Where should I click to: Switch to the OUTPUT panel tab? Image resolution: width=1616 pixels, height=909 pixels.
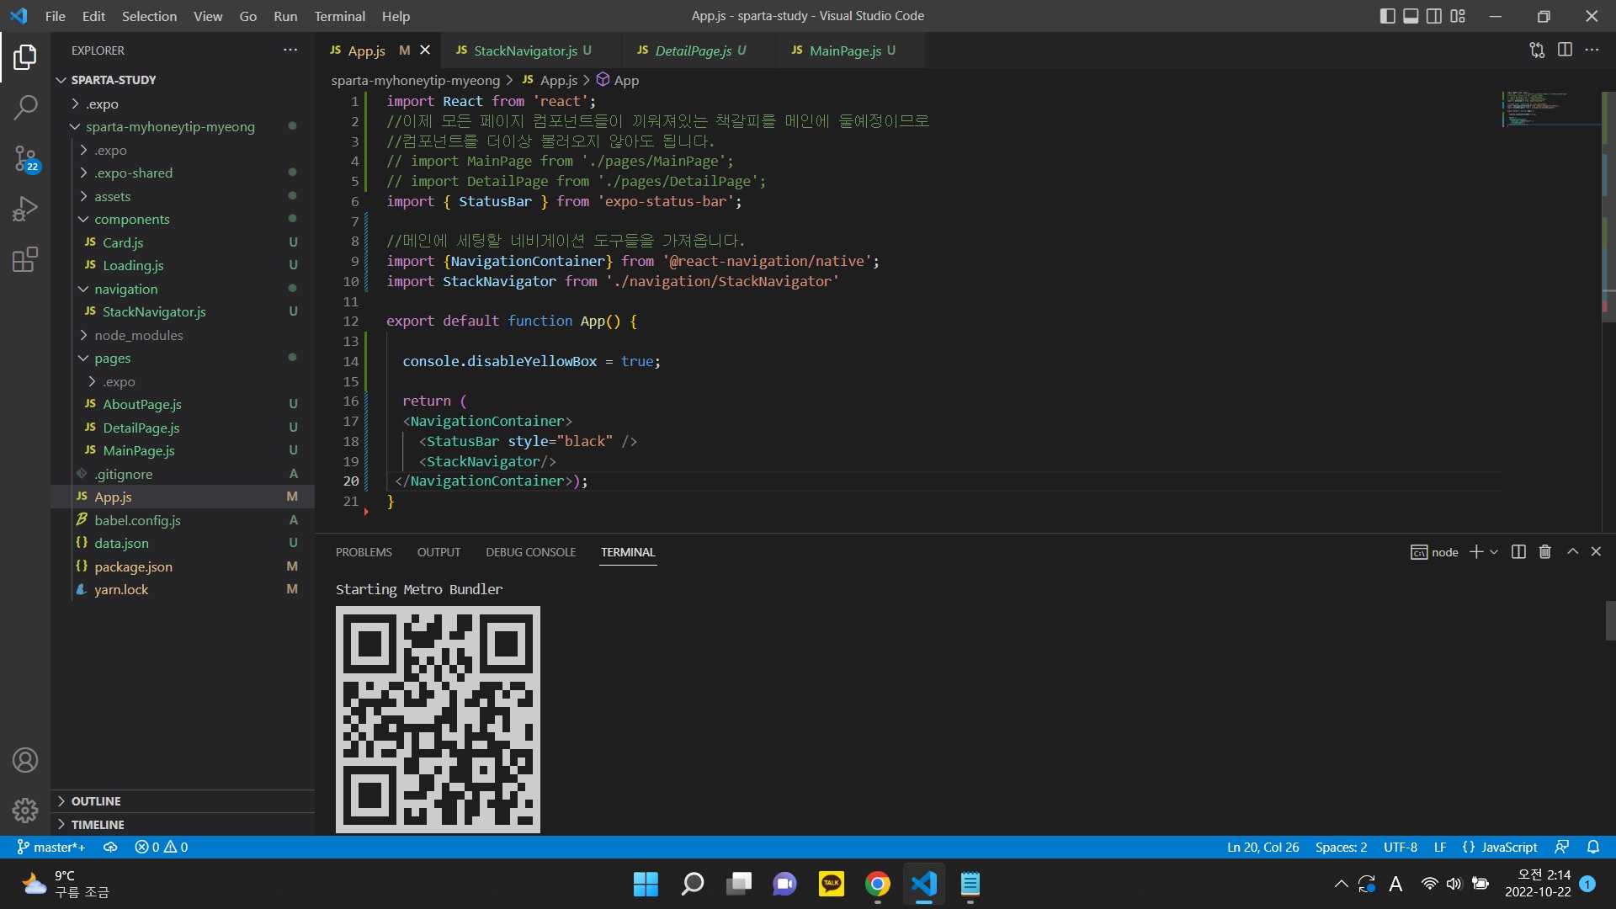[439, 552]
